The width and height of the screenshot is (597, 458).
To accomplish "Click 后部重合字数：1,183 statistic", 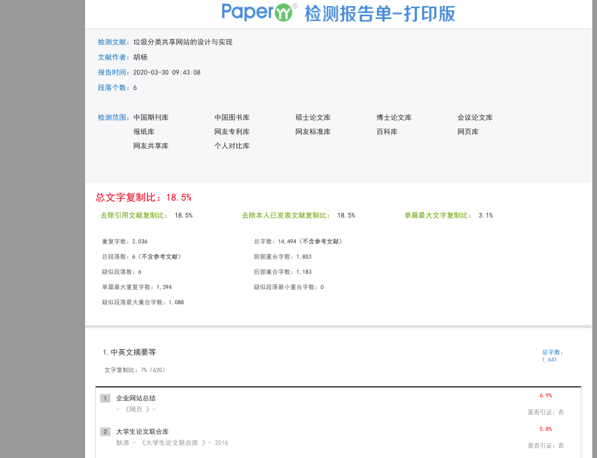I will click(282, 272).
